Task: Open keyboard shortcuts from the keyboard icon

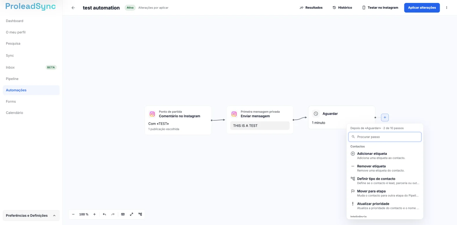Action: pos(123,214)
